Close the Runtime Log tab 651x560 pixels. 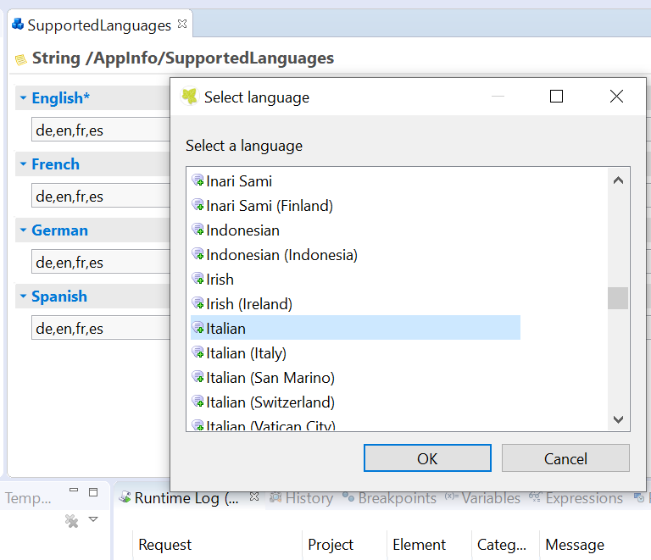(x=254, y=496)
